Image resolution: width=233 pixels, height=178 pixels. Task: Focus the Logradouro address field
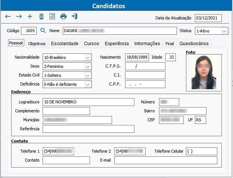click(88, 102)
